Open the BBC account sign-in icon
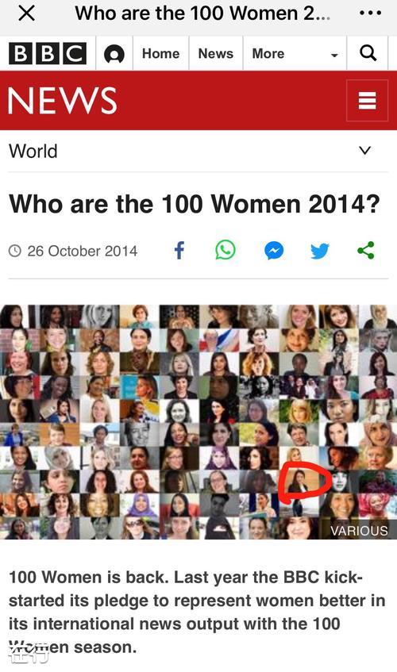397x672 pixels. coord(114,54)
